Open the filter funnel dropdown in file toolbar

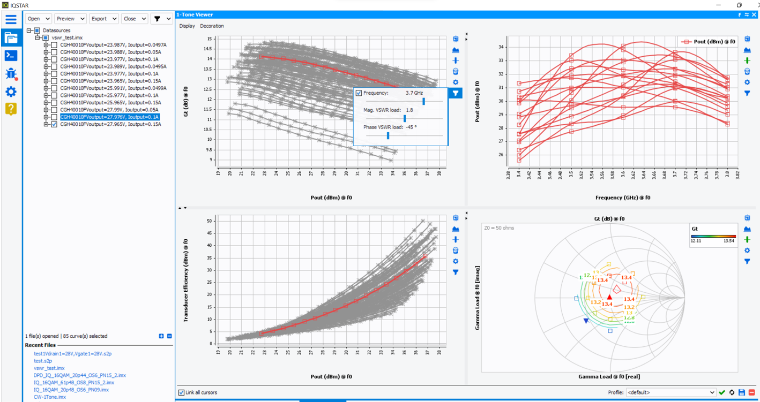(161, 19)
